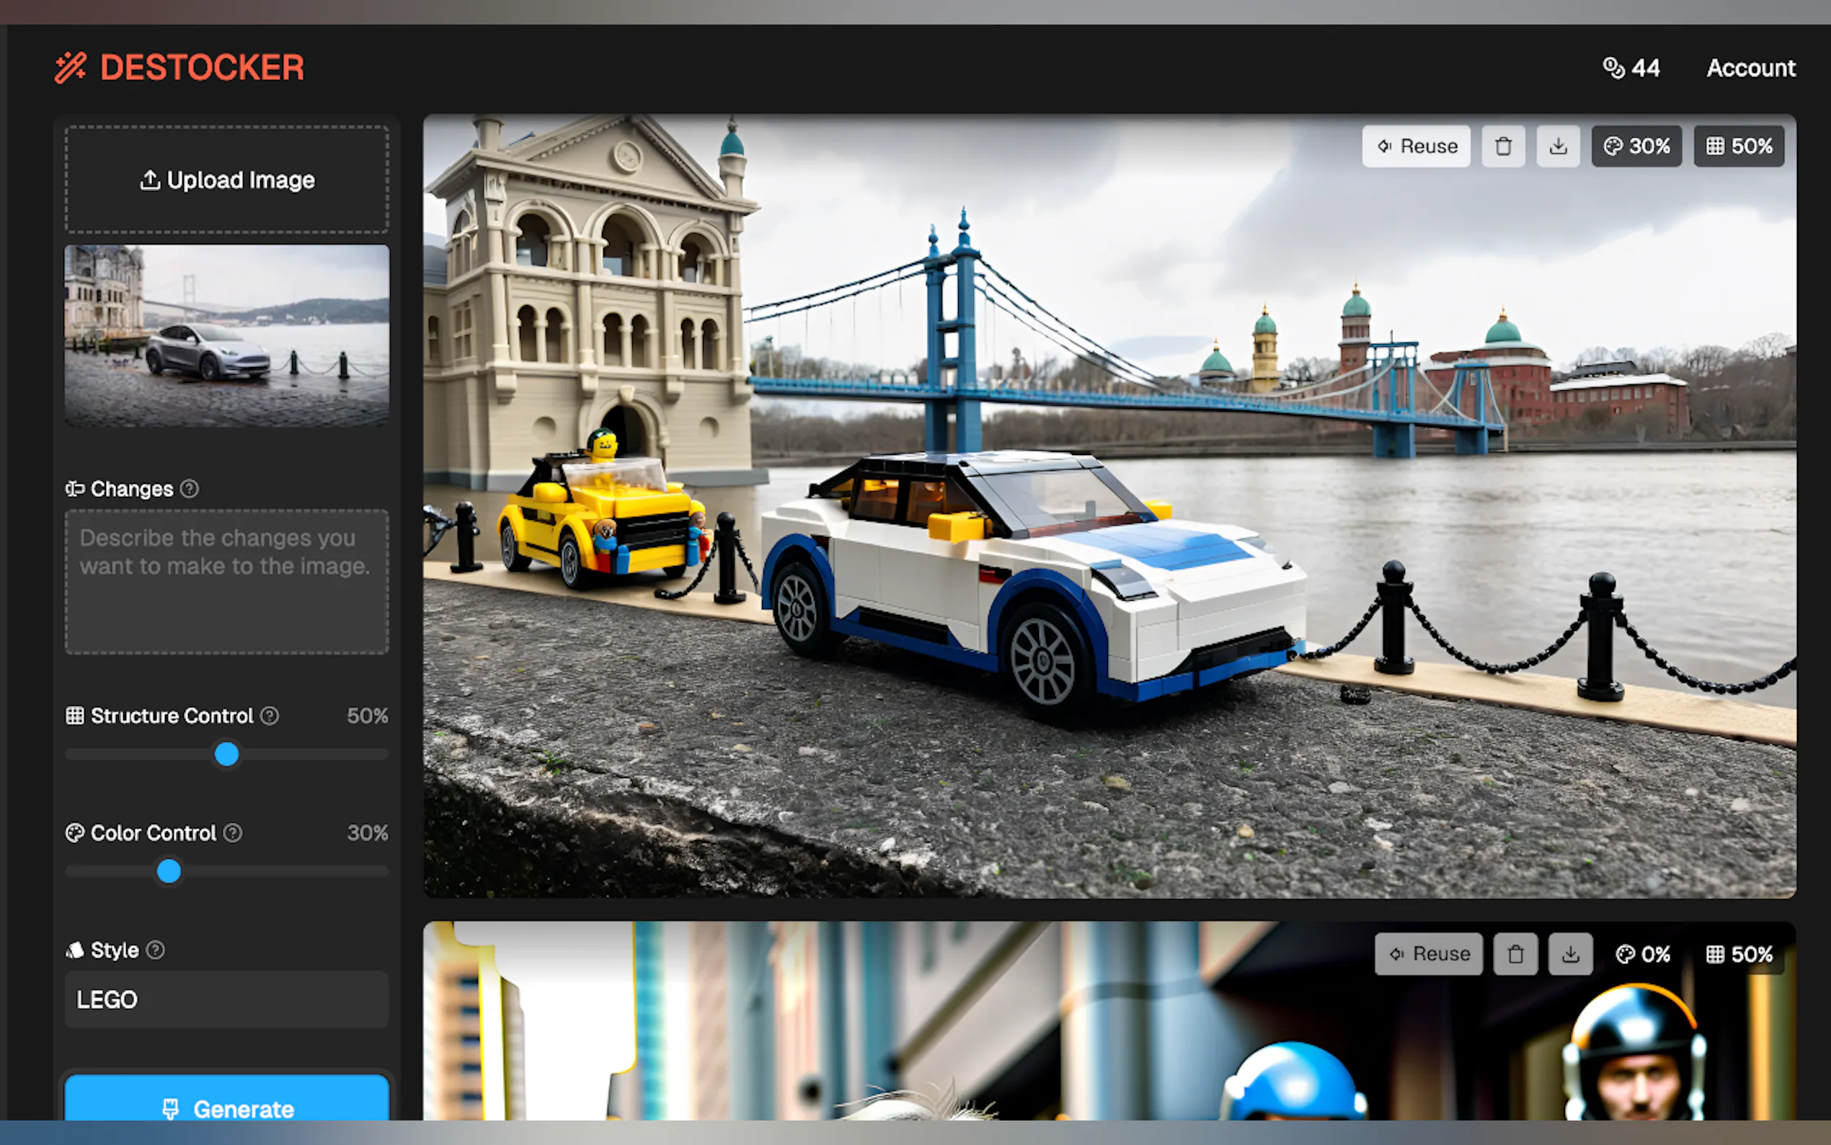Click the 50% structure badge on the top image
Viewport: 1831px width, 1145px height.
1739,146
